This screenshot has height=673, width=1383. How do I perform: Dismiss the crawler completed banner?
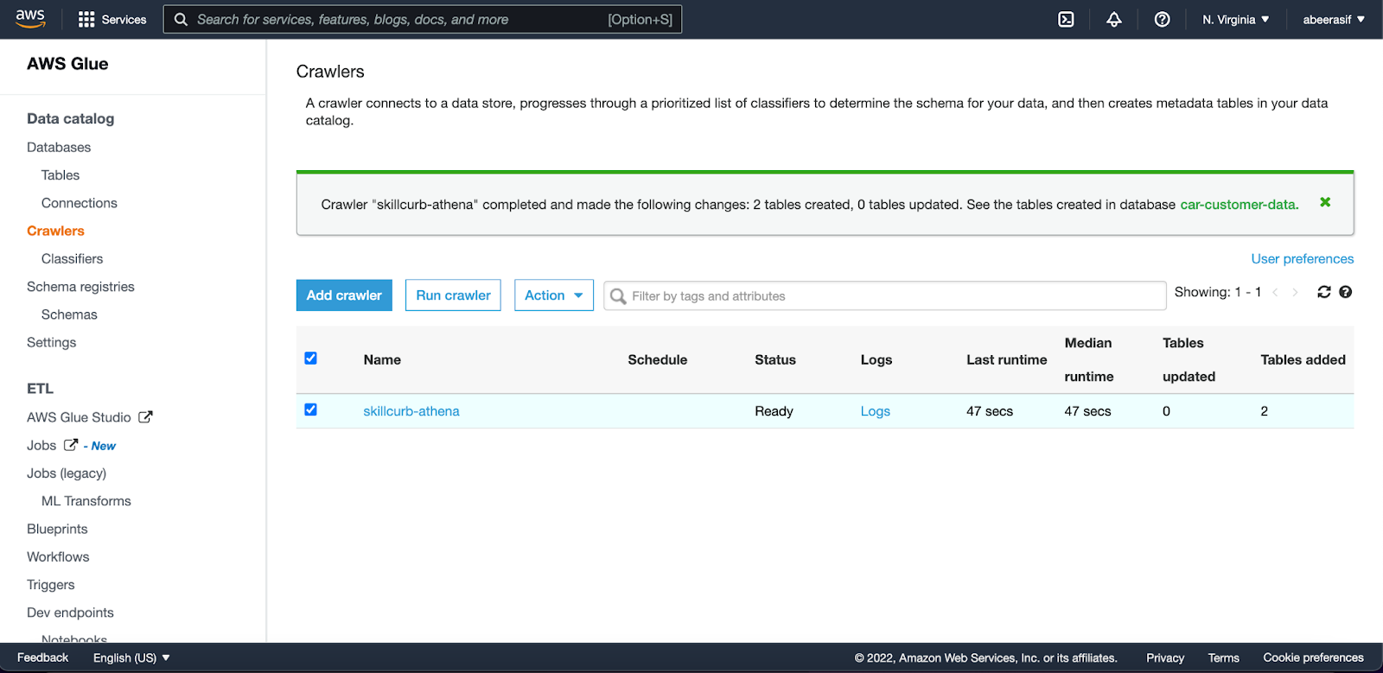[1325, 202]
